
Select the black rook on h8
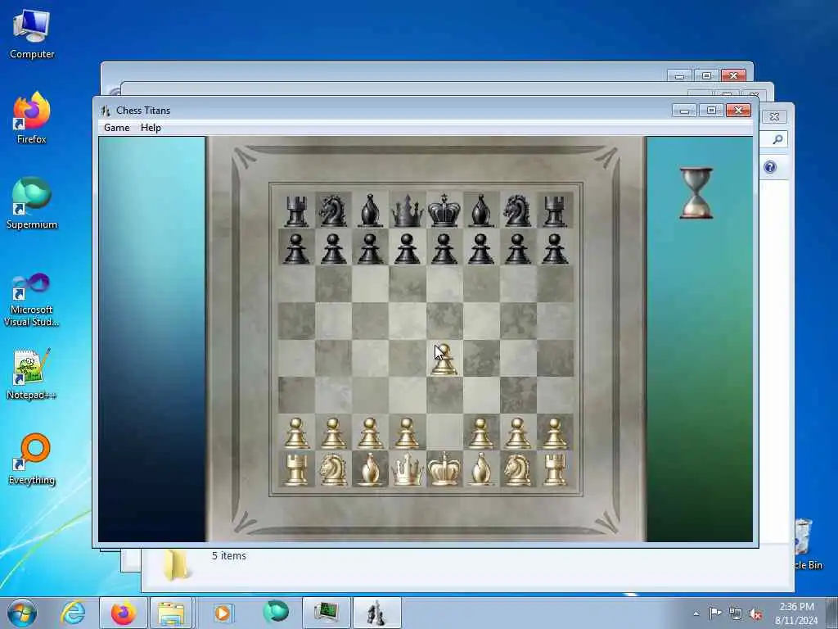coord(555,210)
